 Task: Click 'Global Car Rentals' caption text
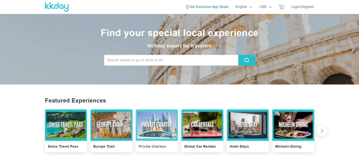pyautogui.click(x=200, y=147)
